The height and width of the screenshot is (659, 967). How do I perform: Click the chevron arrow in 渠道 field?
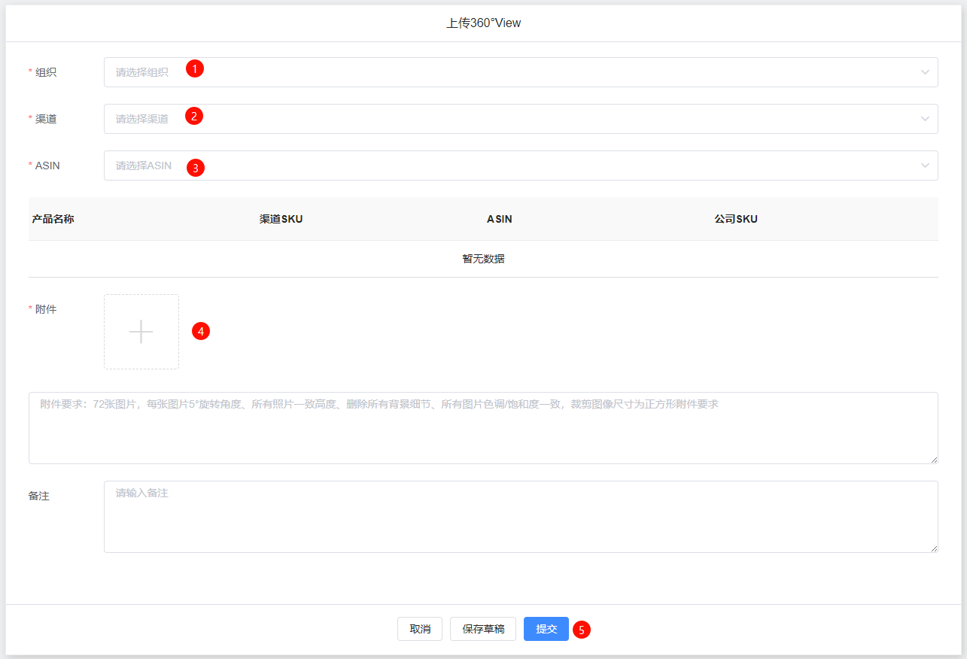[x=925, y=119]
